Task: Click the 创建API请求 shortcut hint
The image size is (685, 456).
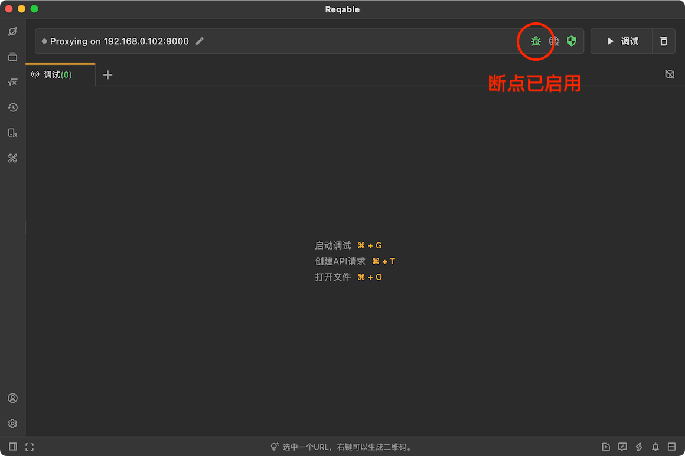Action: point(355,261)
